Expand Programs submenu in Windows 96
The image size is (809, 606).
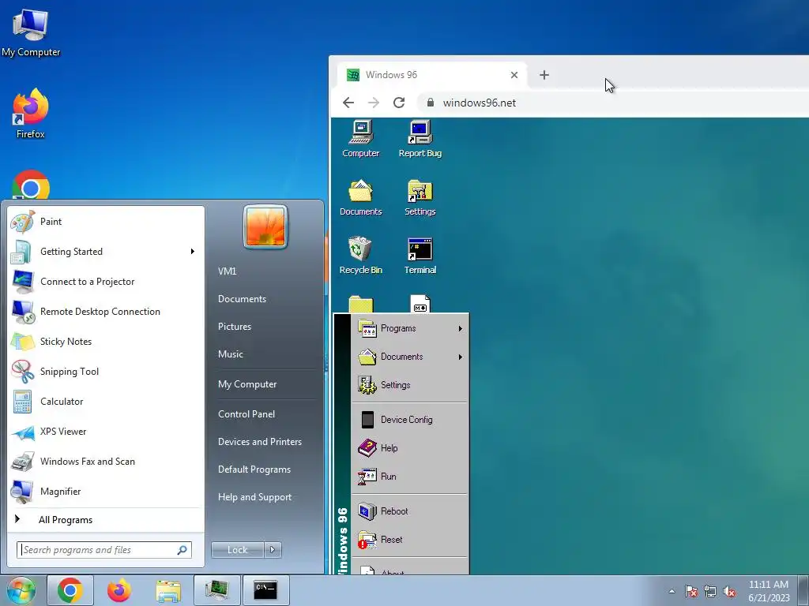(410, 328)
